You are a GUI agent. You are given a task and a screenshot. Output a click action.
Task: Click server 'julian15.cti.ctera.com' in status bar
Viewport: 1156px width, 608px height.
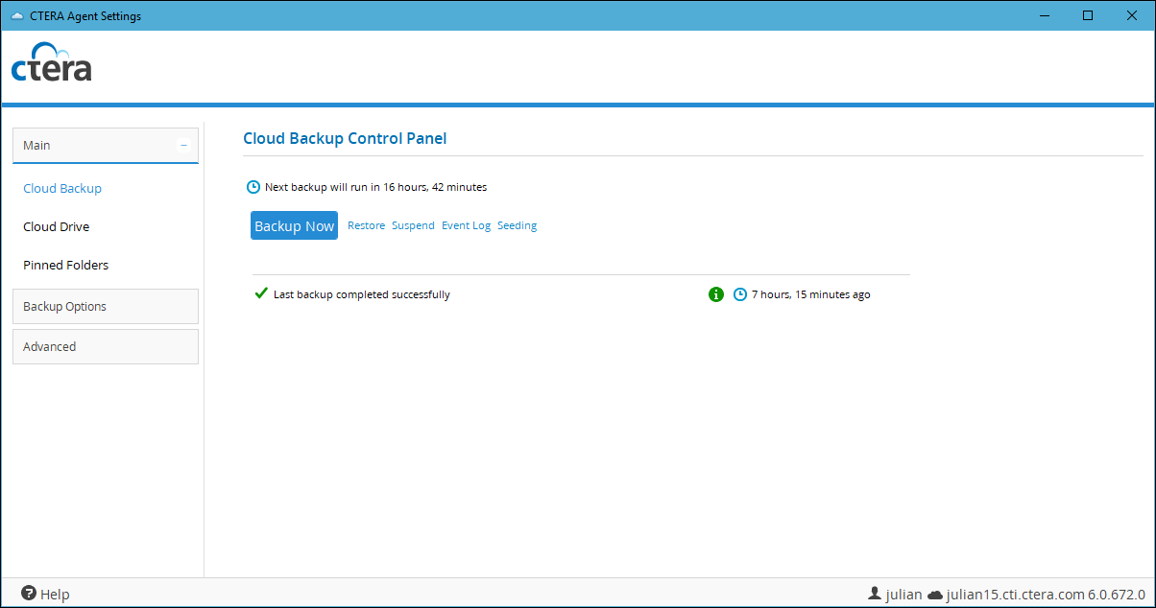click(x=1016, y=595)
